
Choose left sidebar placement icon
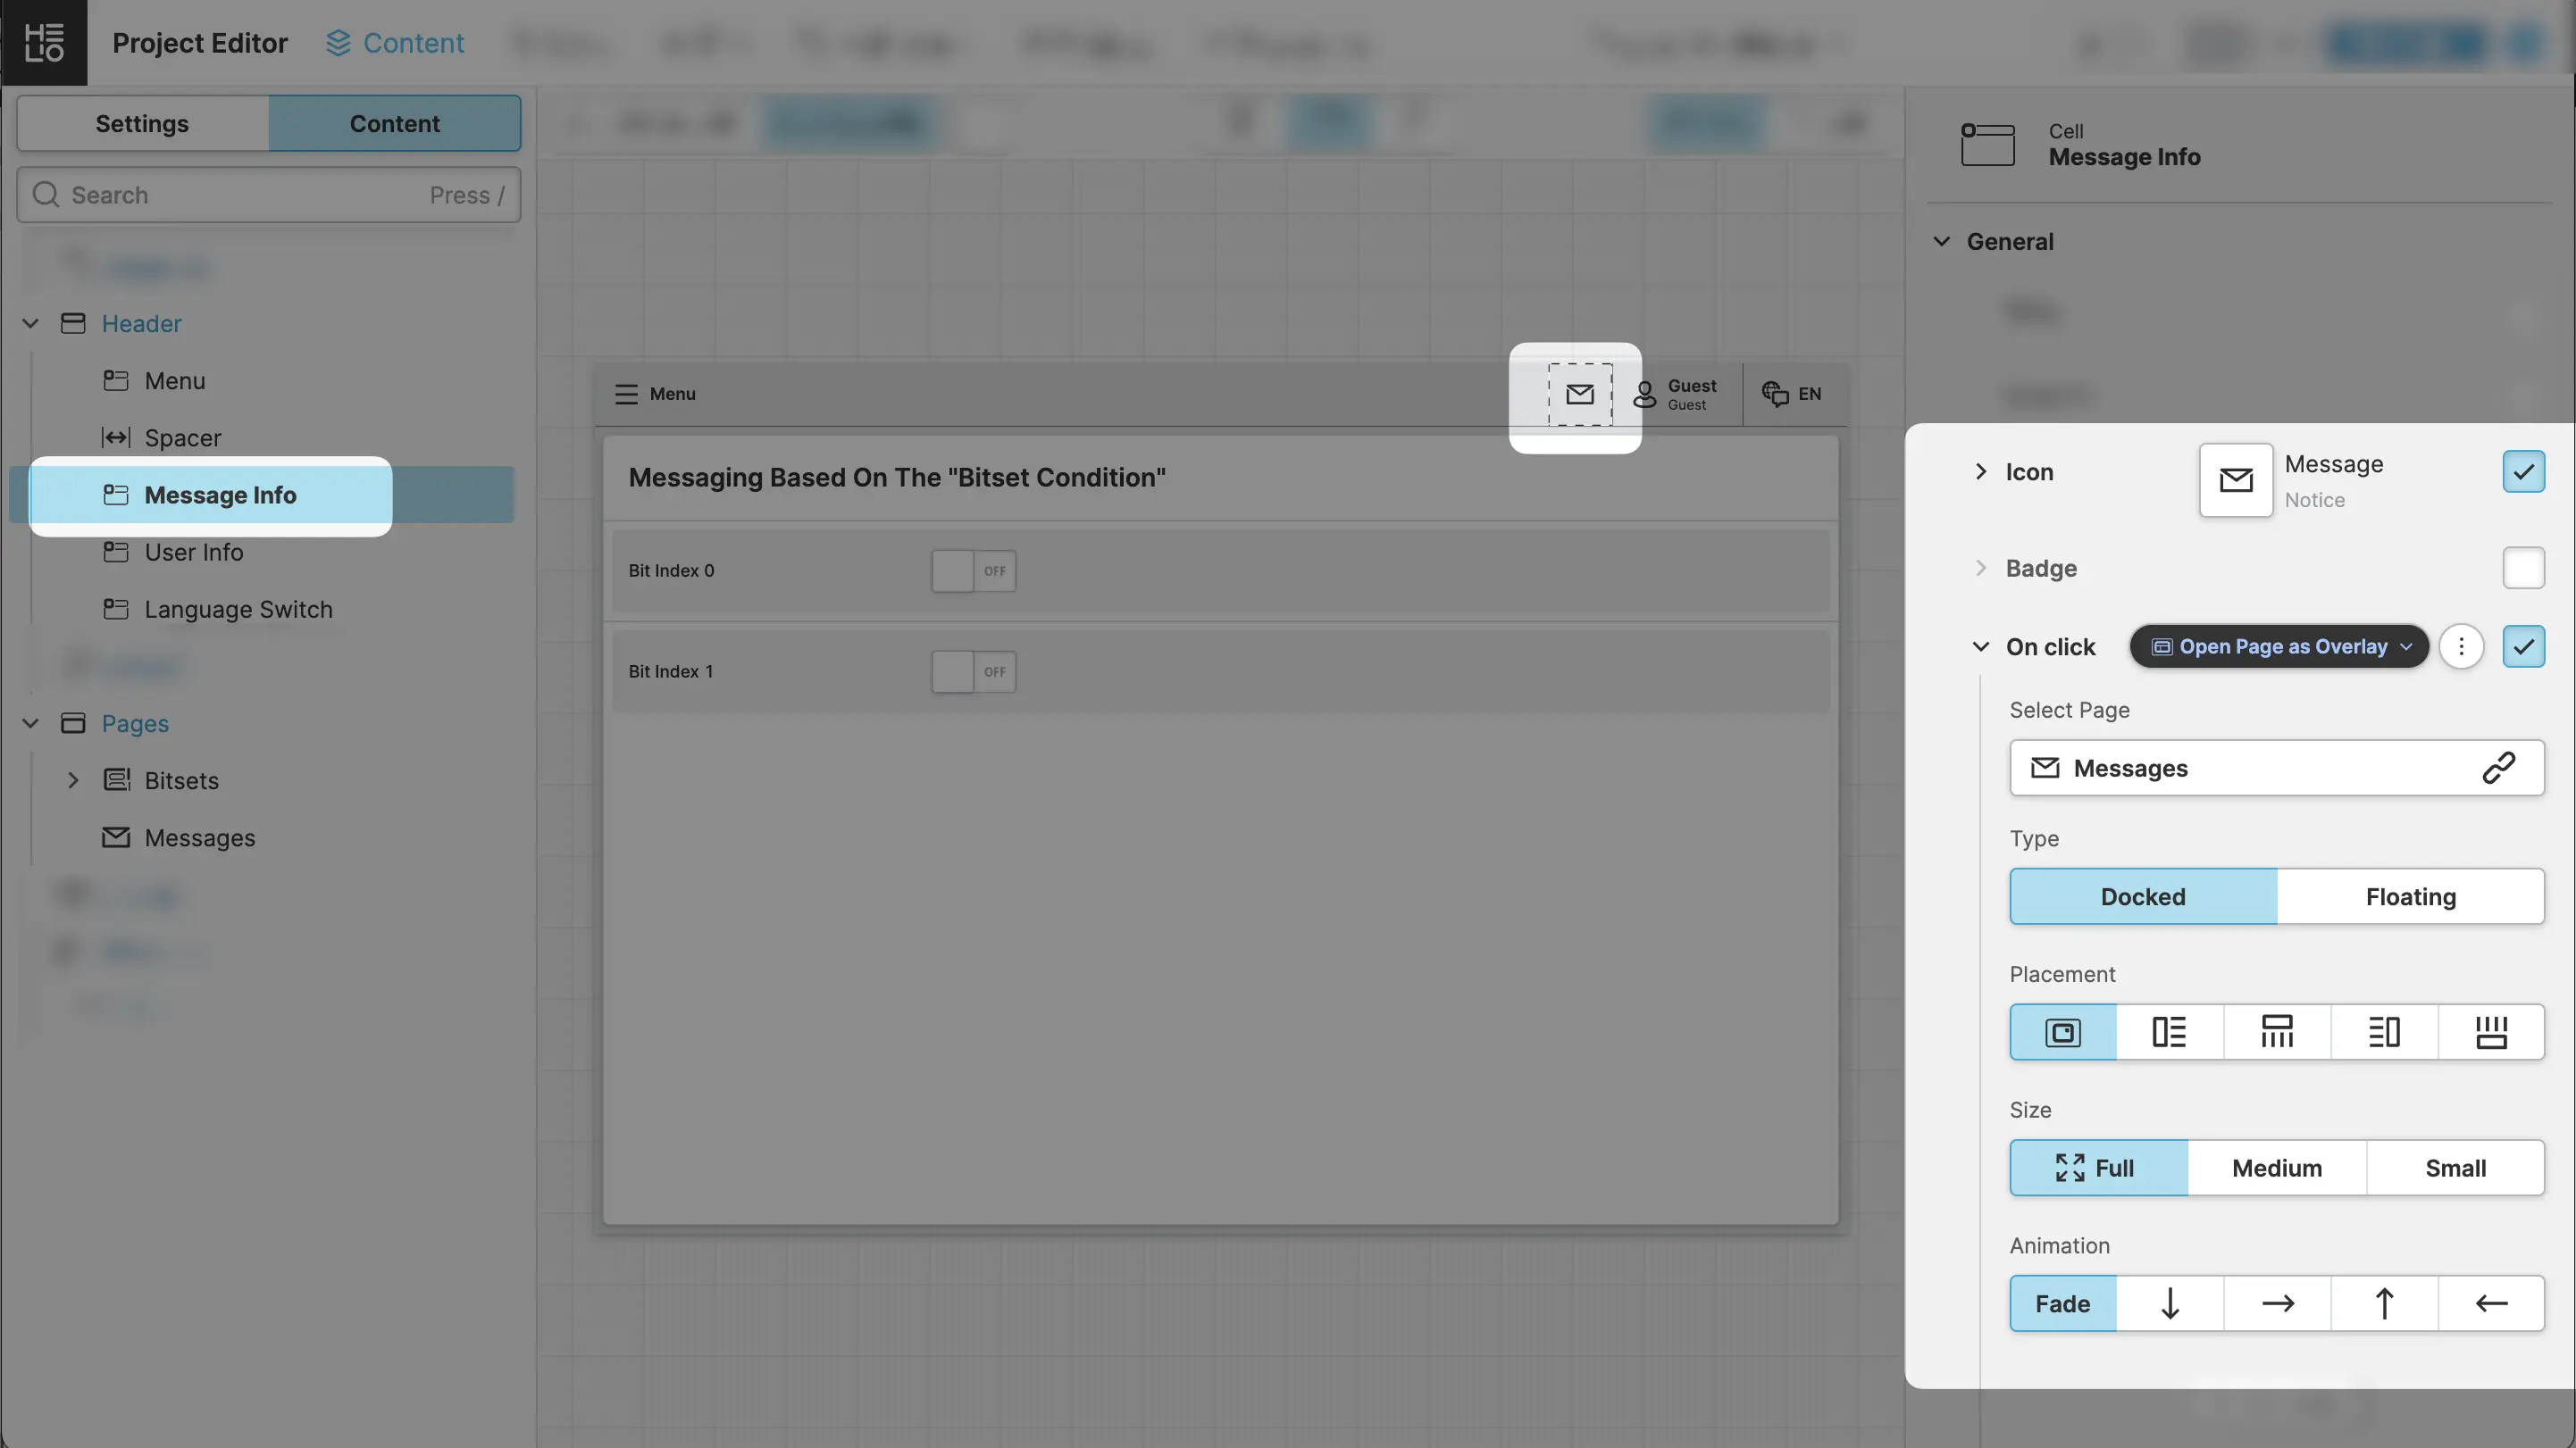click(x=2169, y=1032)
